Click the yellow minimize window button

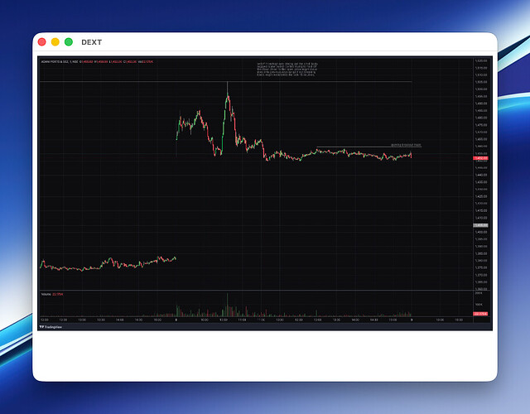[55, 41]
